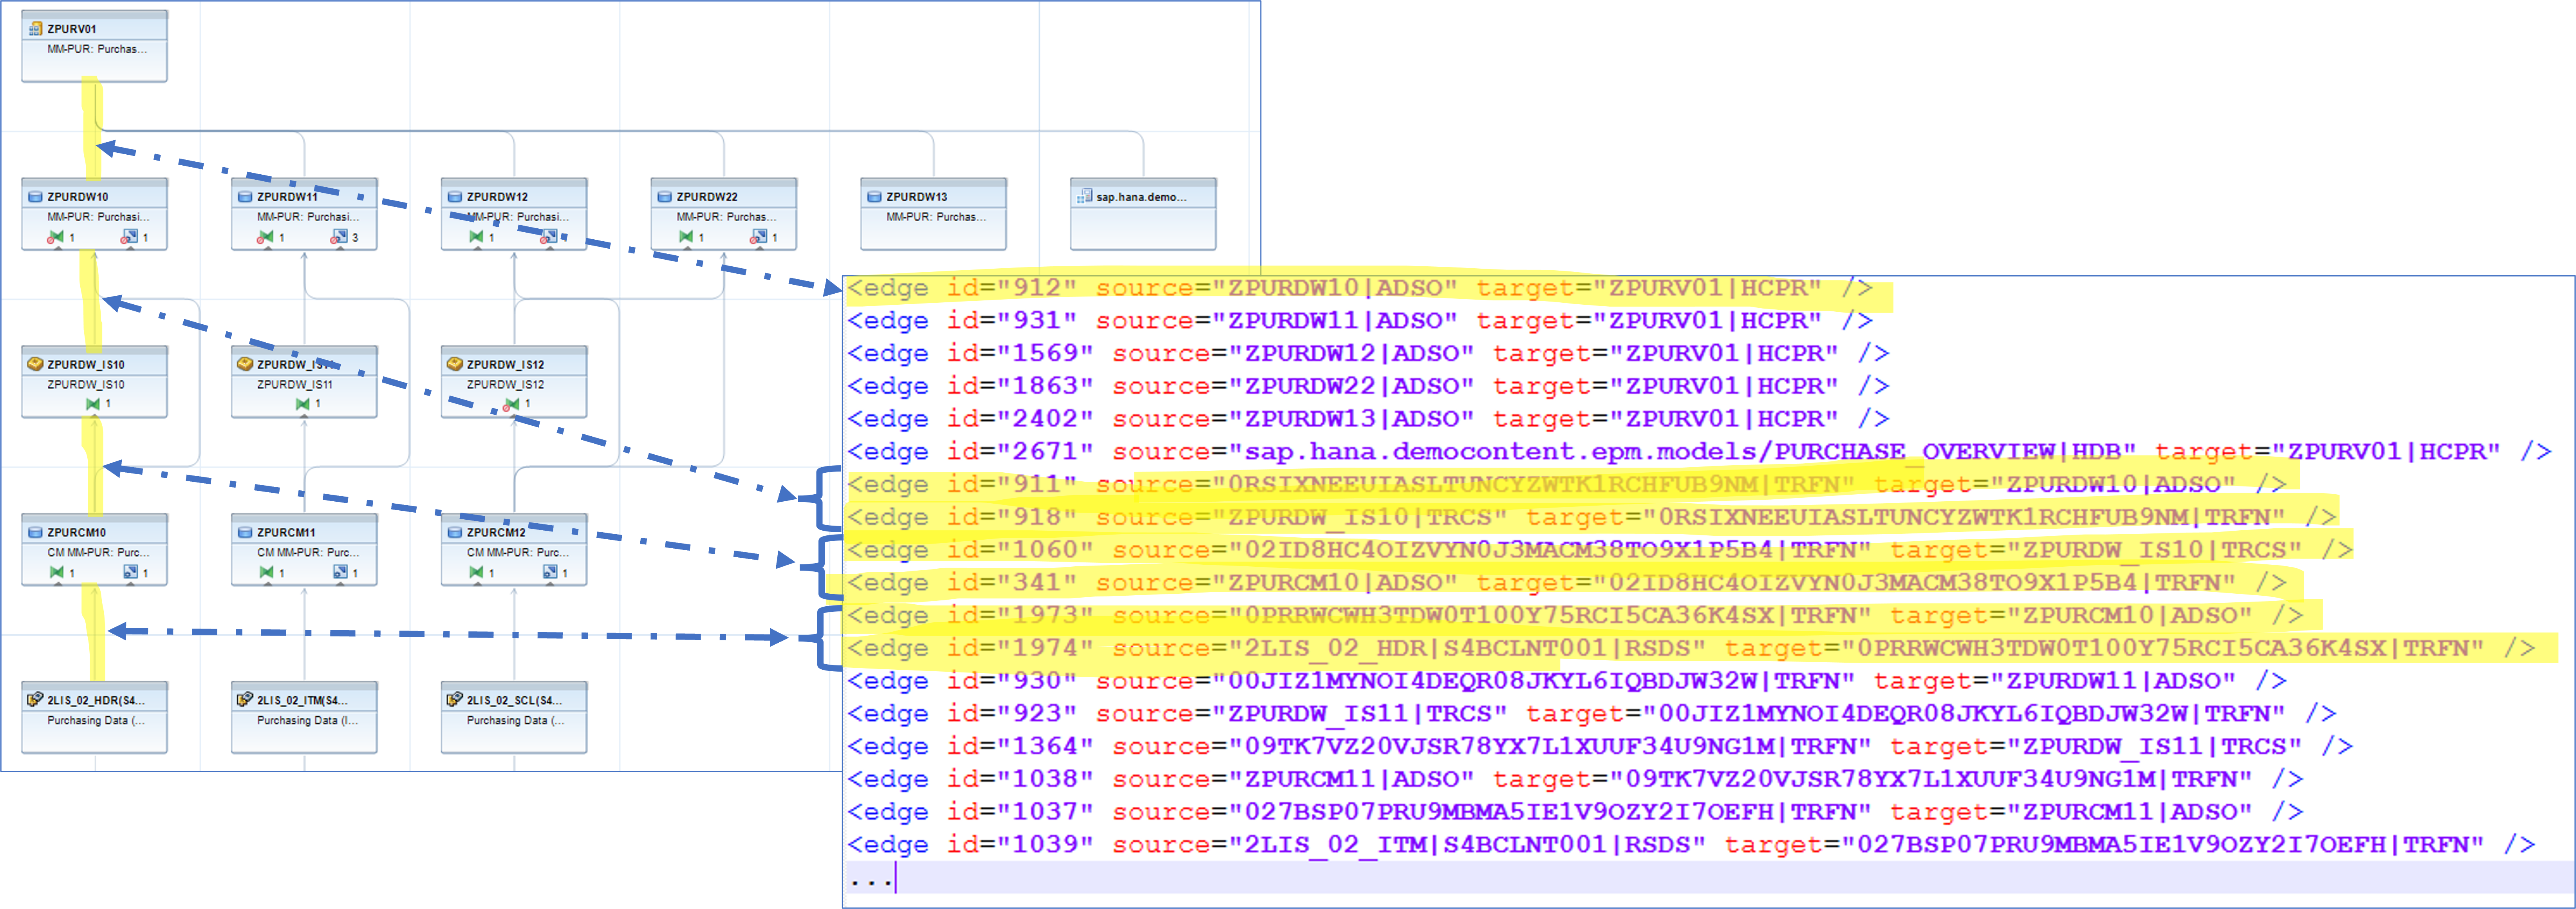The height and width of the screenshot is (909, 2576).
Task: Select the ADSO cylinder icon on ZPURDW10
Action: pos(35,198)
